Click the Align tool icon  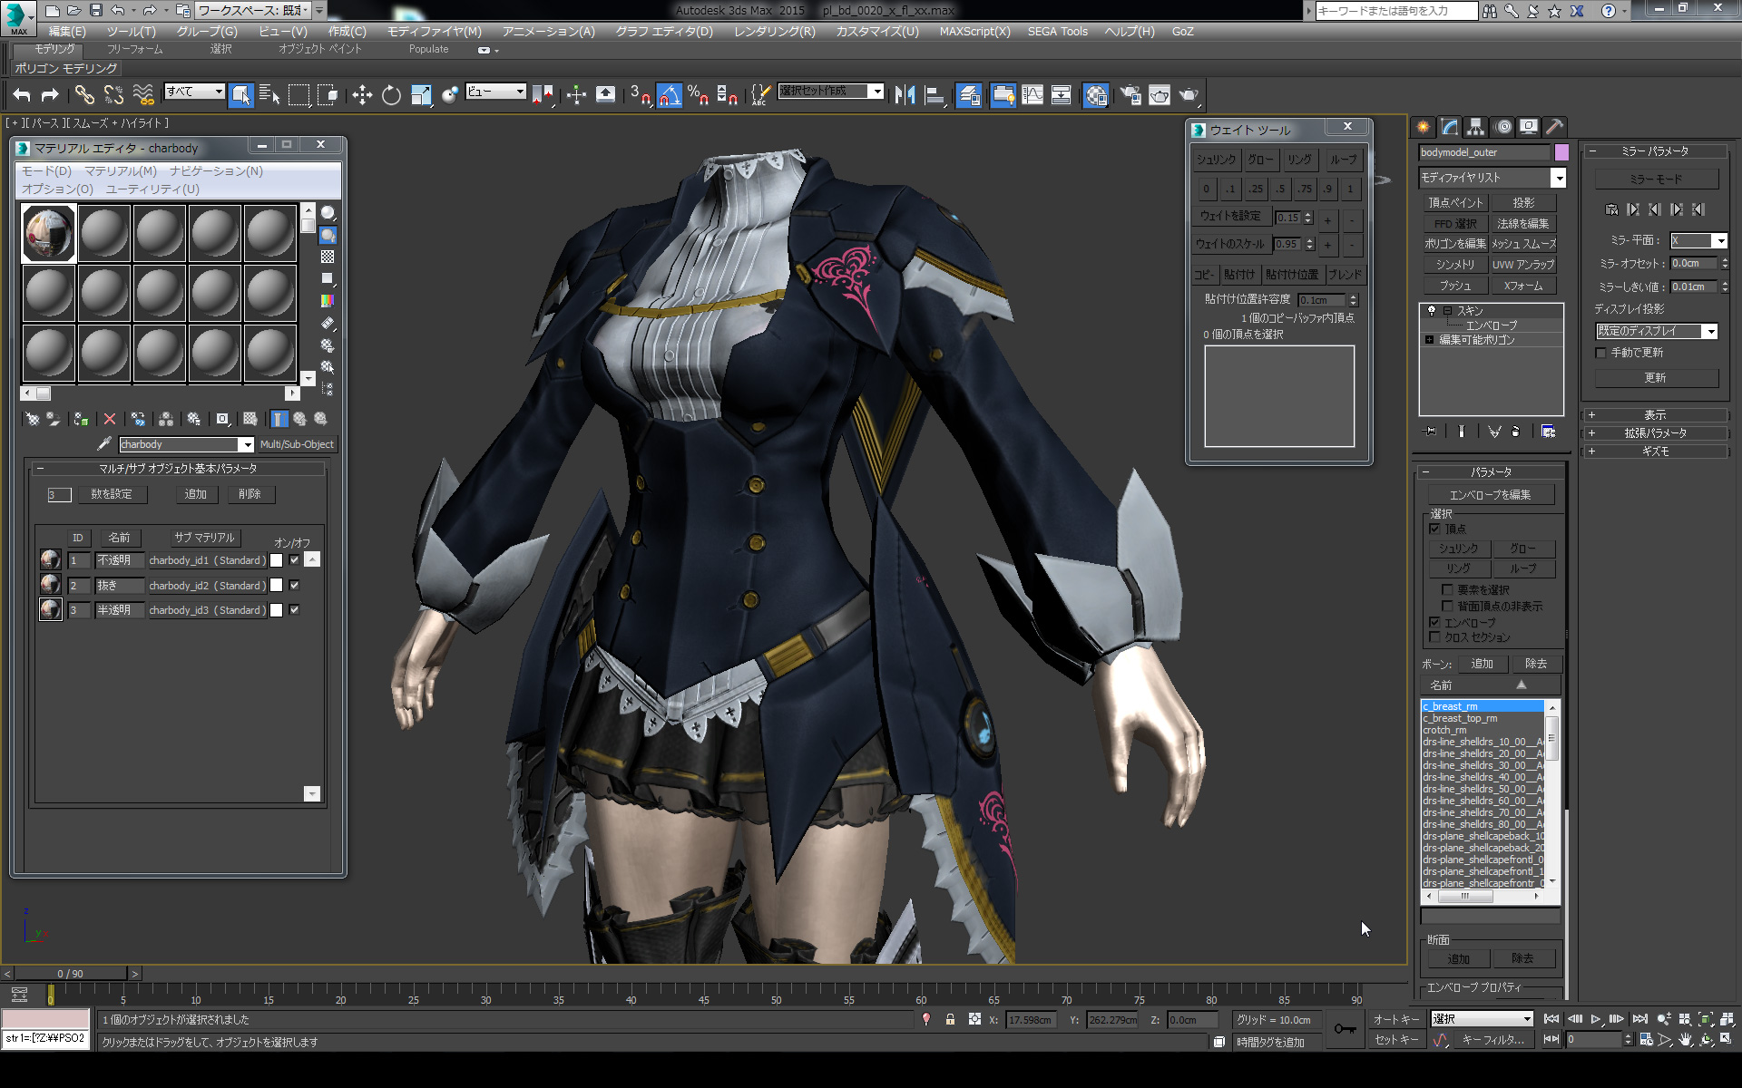point(935,94)
